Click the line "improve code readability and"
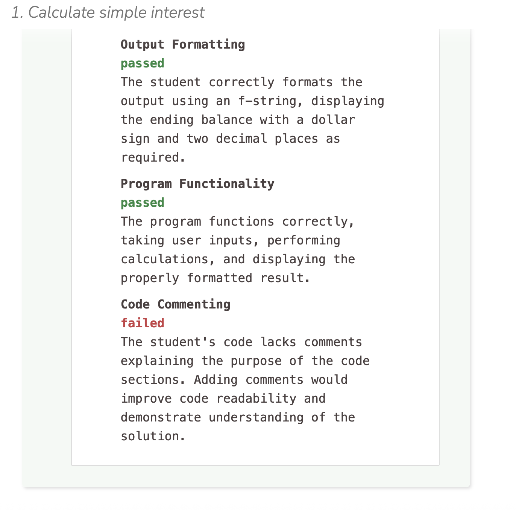The height and width of the screenshot is (510, 516). tap(223, 399)
